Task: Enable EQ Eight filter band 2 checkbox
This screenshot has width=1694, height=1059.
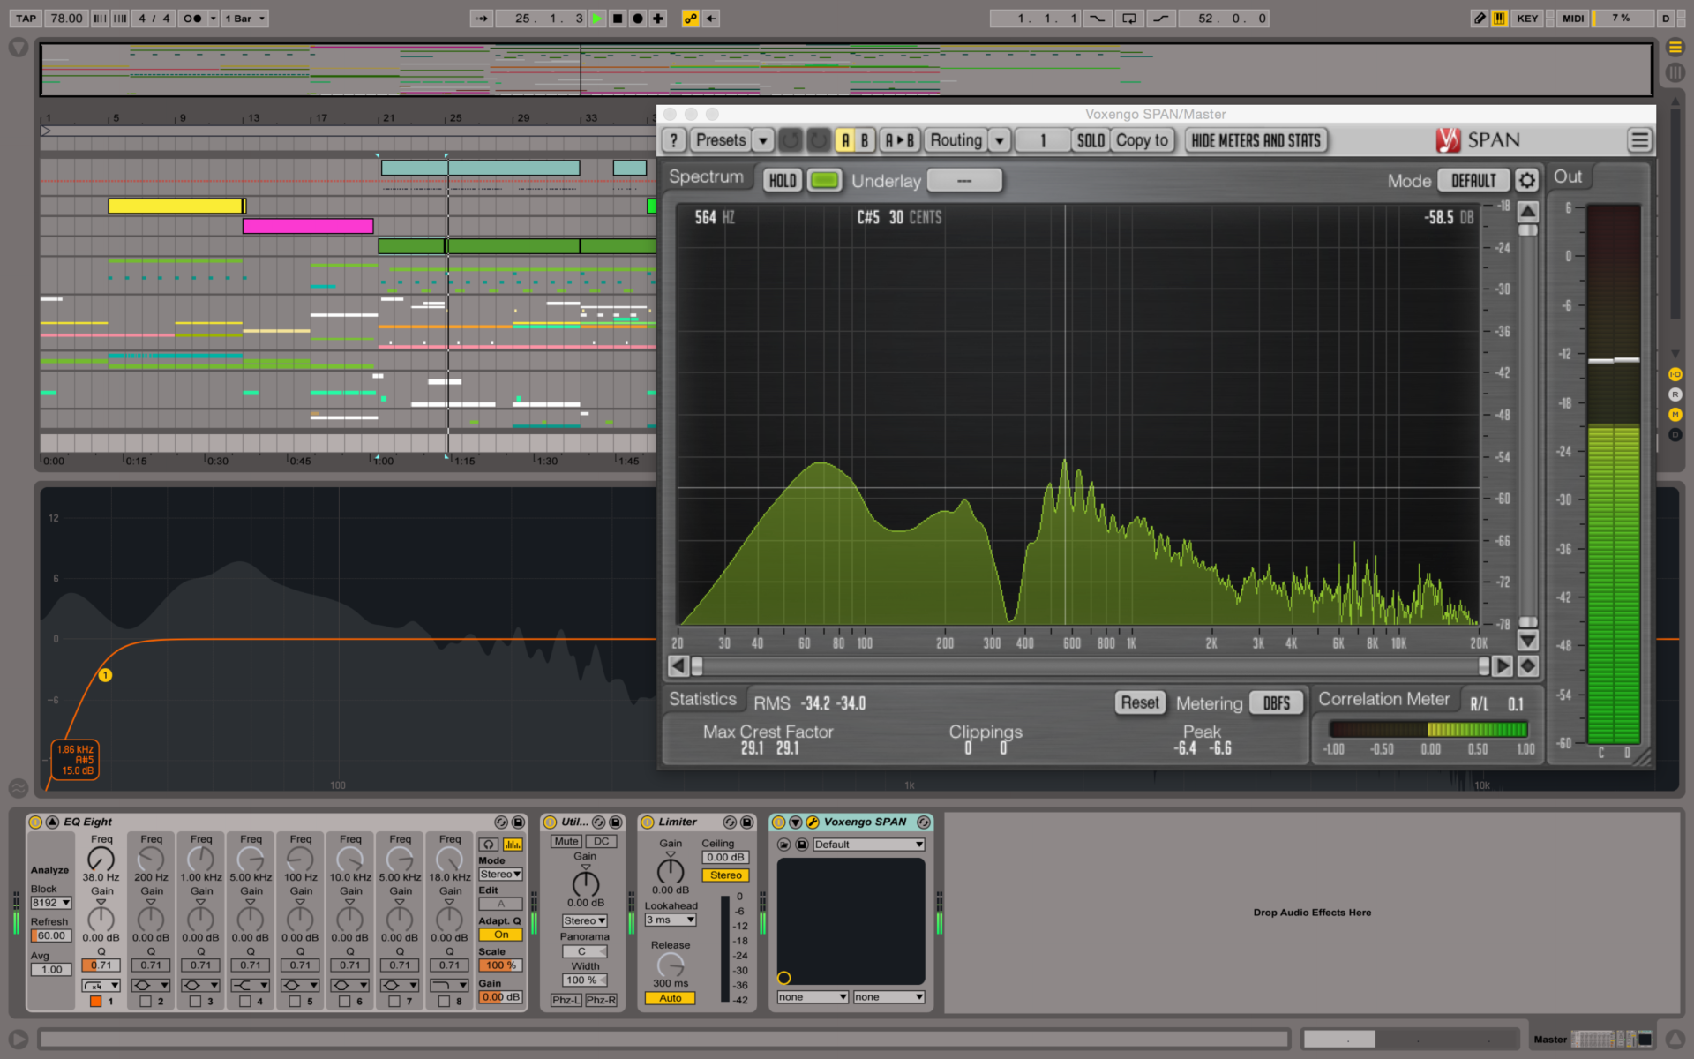Action: [x=146, y=1002]
